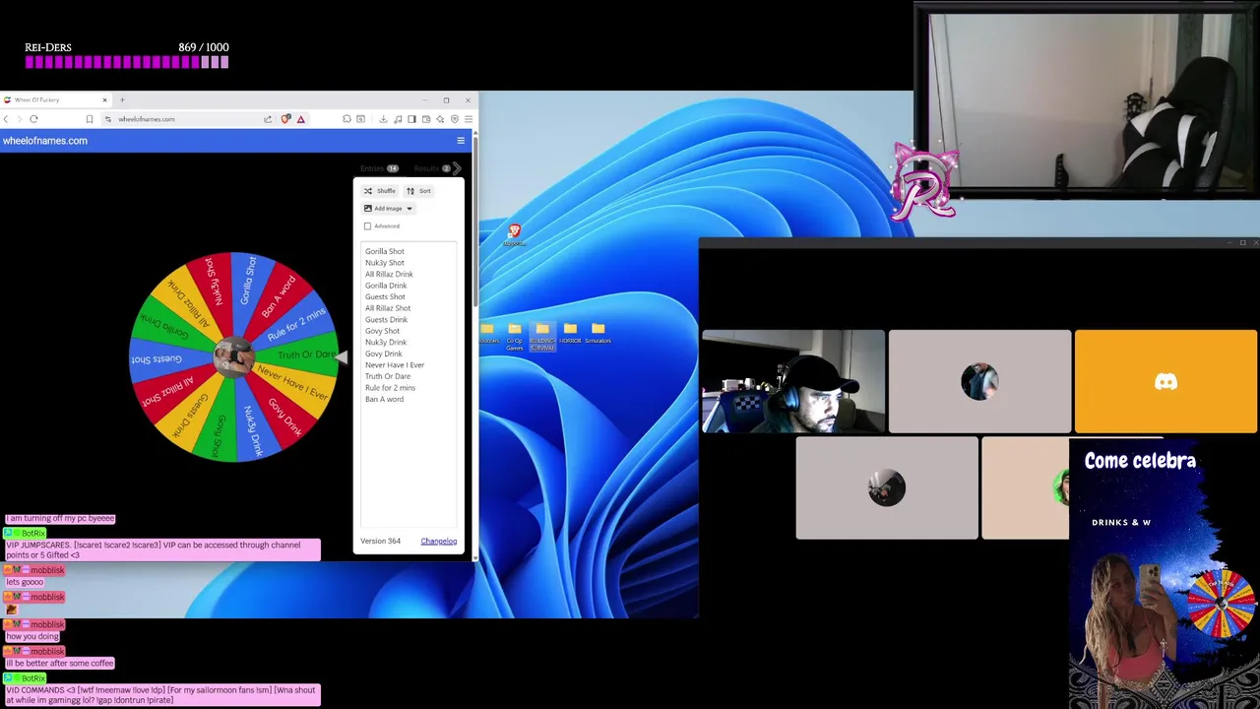
Task: Click 'Truth Or Dare' entry in list
Action: point(388,376)
